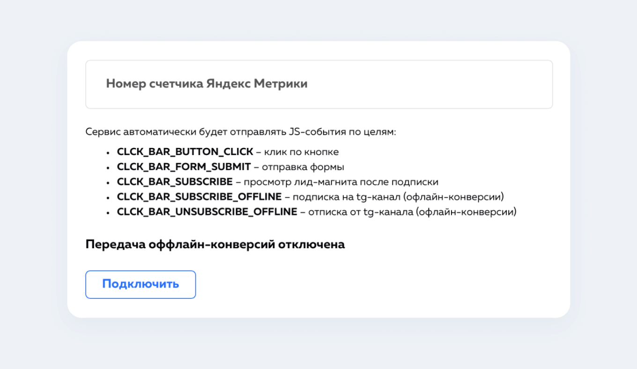Click the white settings card background
Screen dimensions: 637x369
click(445, 281)
